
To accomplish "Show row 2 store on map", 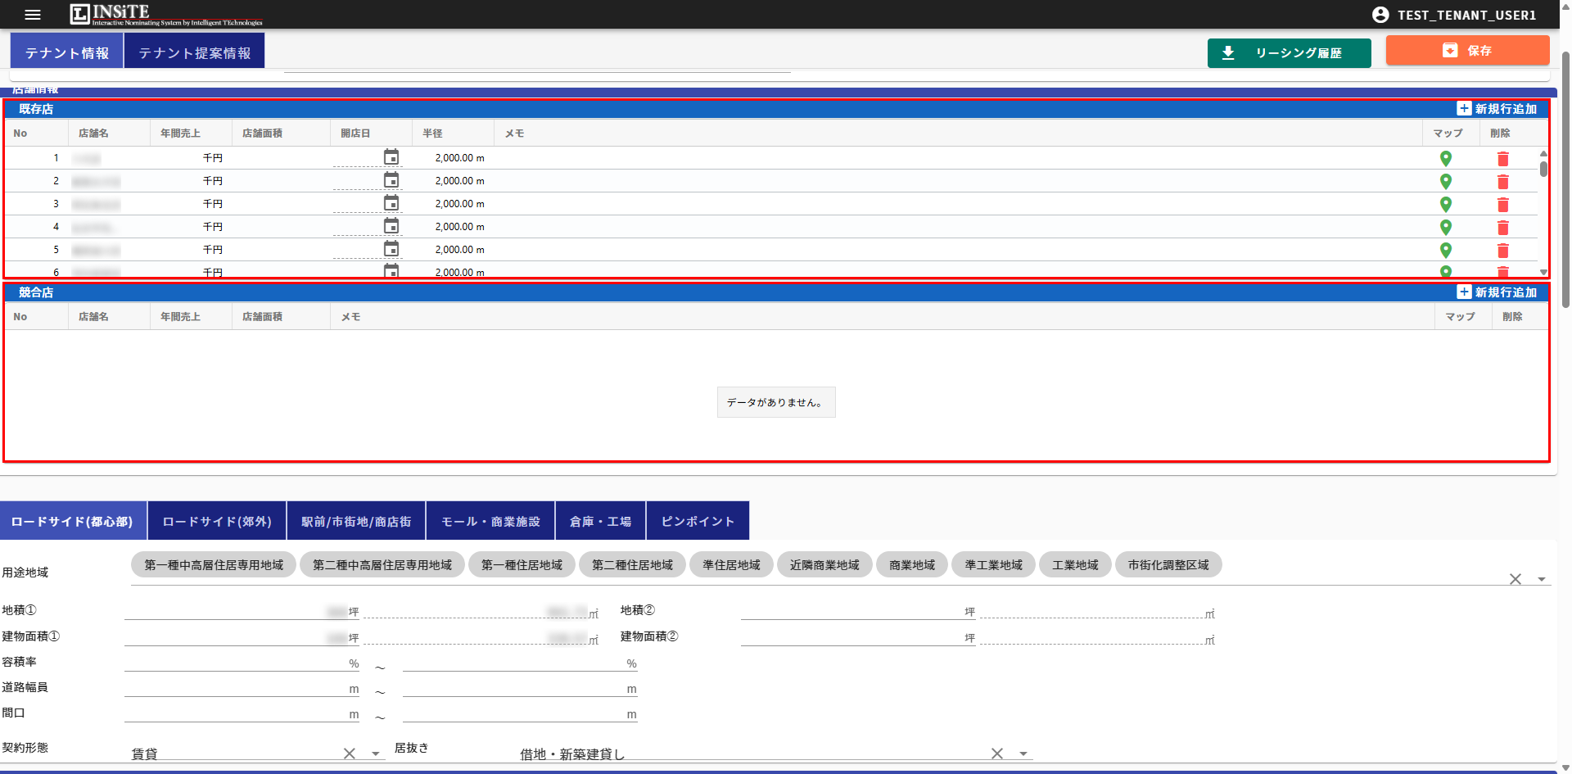I will pyautogui.click(x=1446, y=181).
